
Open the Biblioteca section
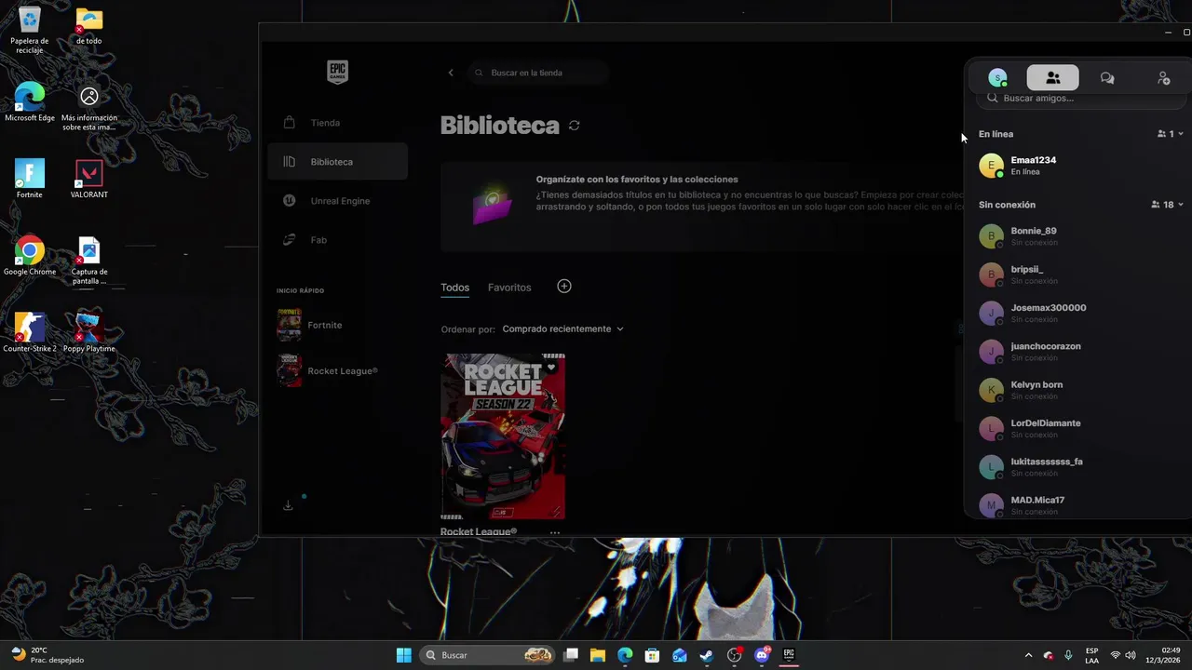337,162
